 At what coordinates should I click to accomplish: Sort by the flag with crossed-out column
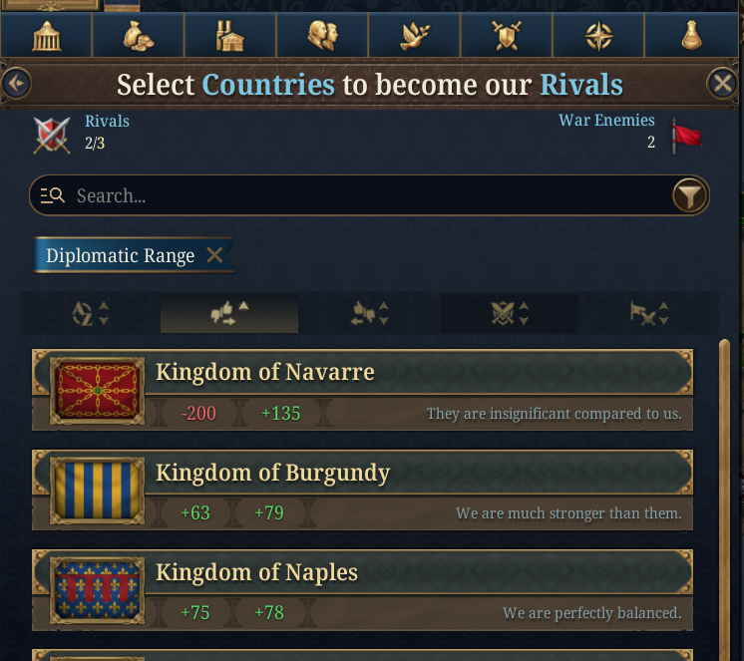click(x=648, y=314)
